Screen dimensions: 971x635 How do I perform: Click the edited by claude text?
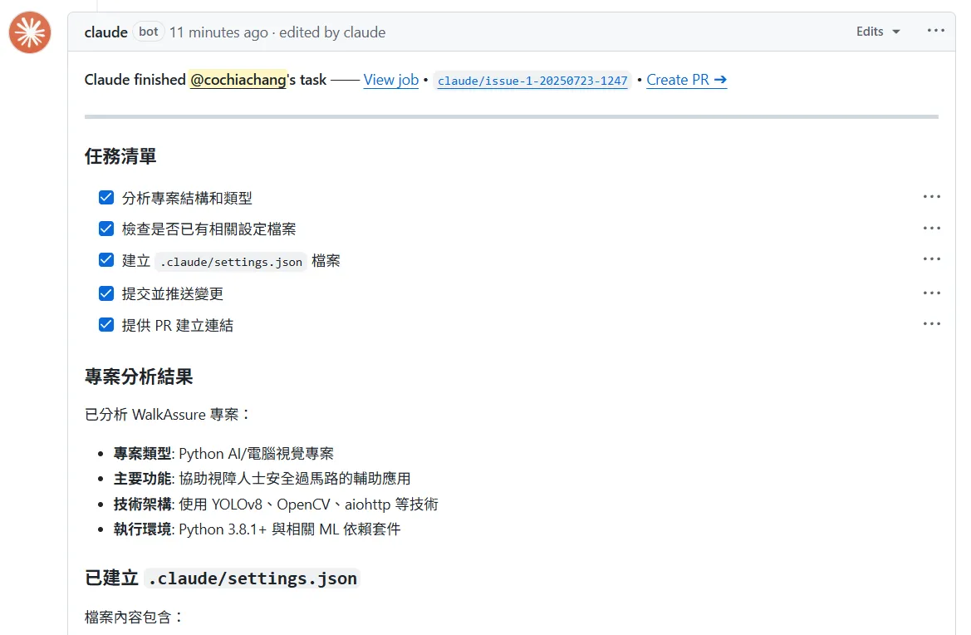pos(332,32)
